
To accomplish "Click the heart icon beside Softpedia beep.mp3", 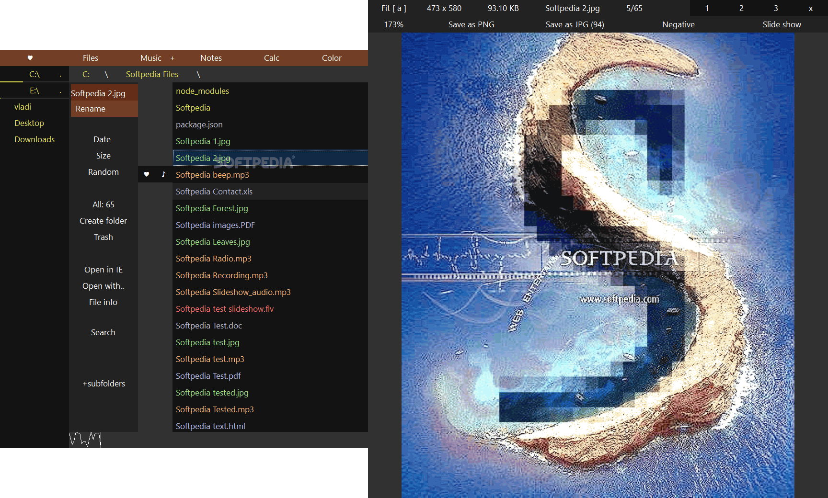I will pos(147,174).
